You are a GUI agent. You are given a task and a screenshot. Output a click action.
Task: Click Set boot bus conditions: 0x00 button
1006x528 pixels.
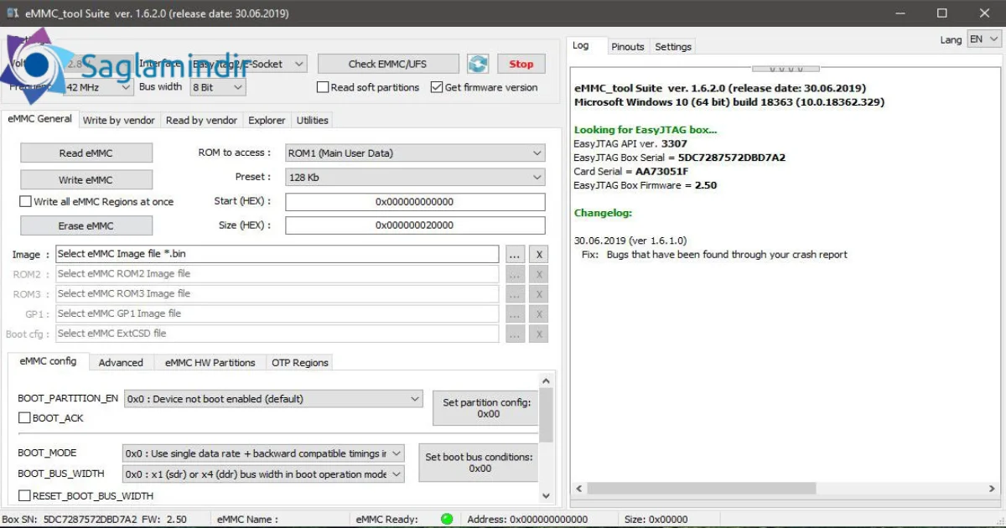(x=479, y=463)
